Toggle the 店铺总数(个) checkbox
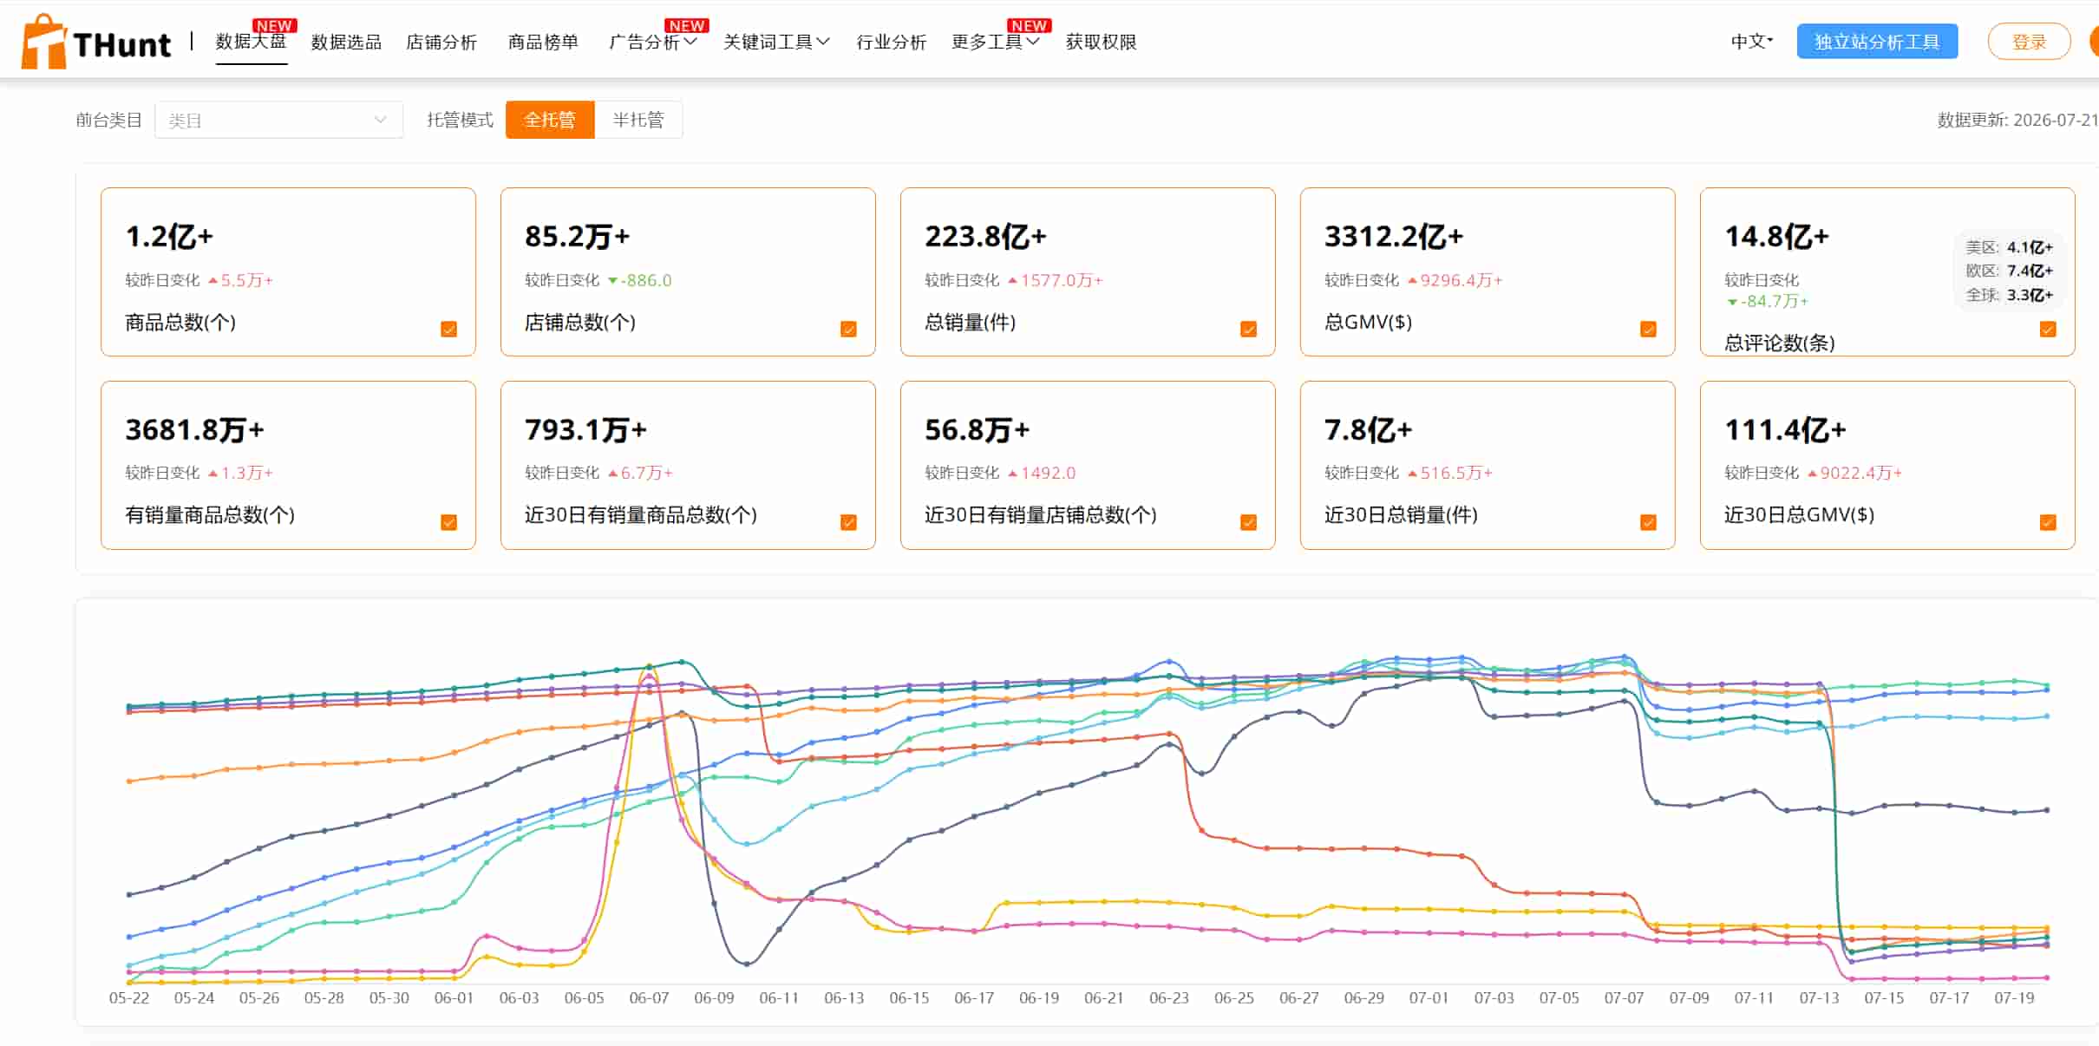Image resolution: width=2099 pixels, height=1046 pixels. click(x=848, y=329)
